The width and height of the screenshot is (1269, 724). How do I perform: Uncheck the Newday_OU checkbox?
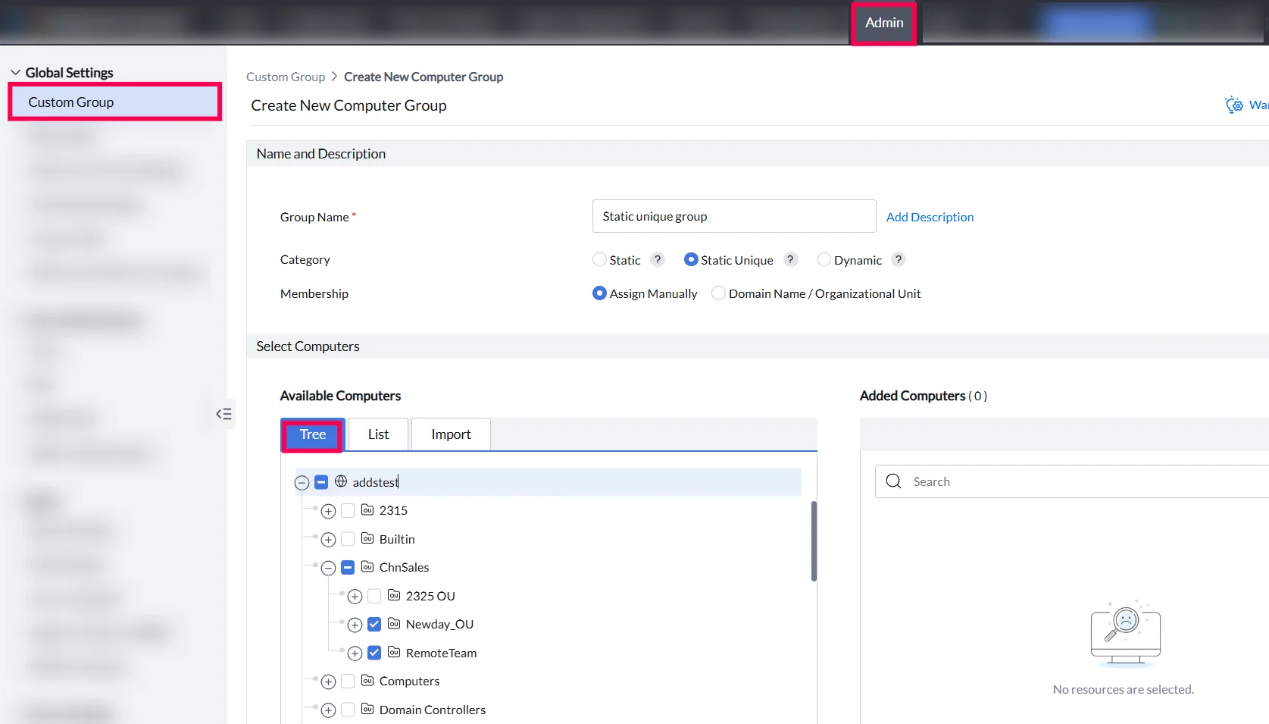click(374, 624)
